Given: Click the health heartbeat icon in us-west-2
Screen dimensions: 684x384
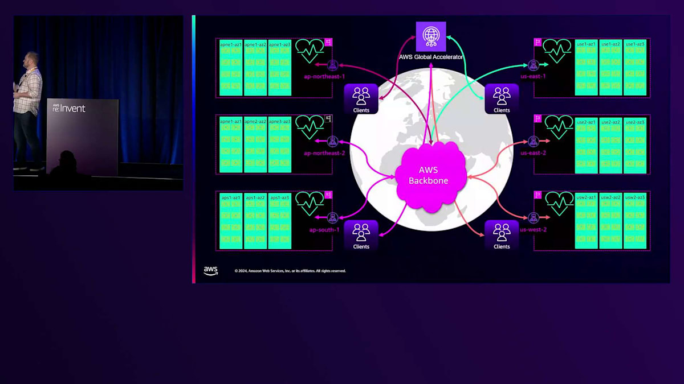Looking at the screenshot, I should [559, 203].
